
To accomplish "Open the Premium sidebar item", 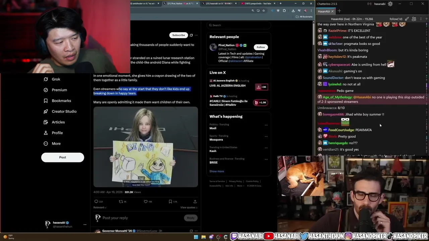I will pyautogui.click(x=55, y=90).
